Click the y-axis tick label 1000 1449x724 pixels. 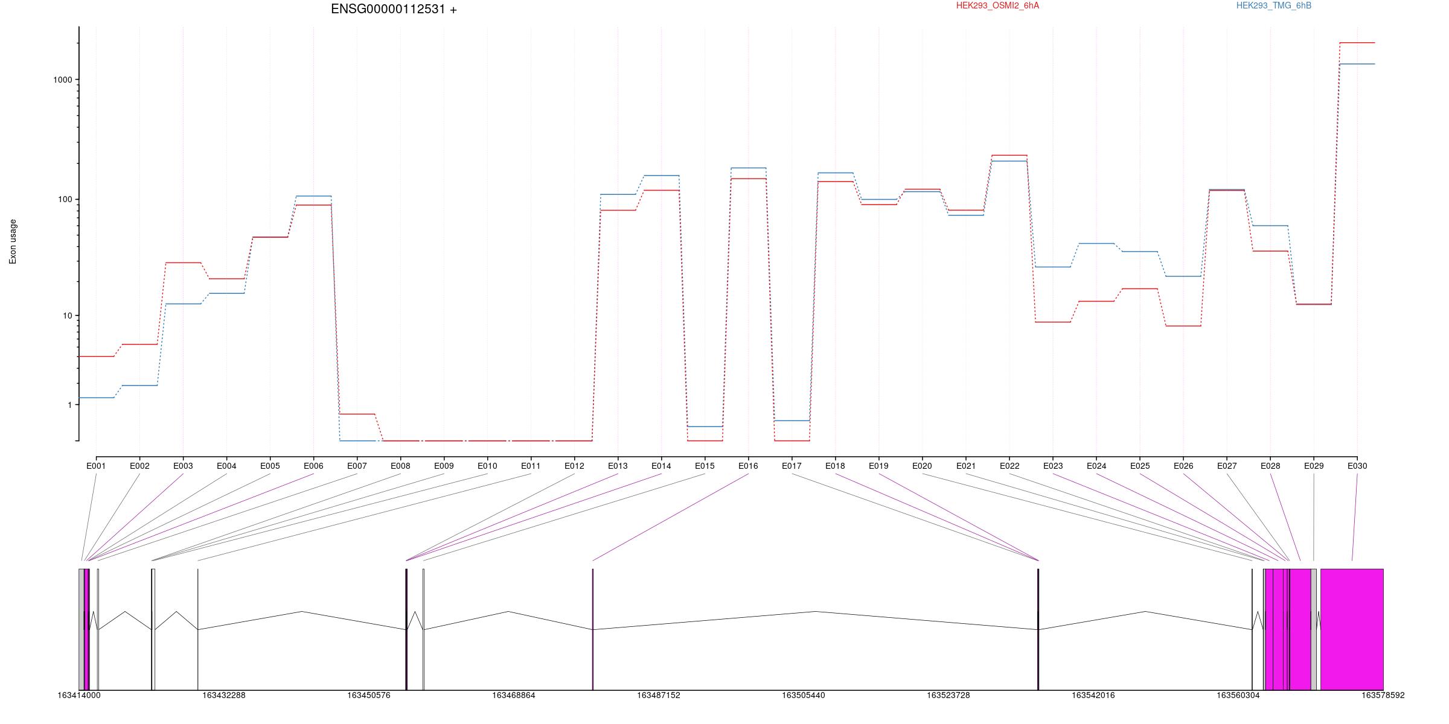click(63, 80)
